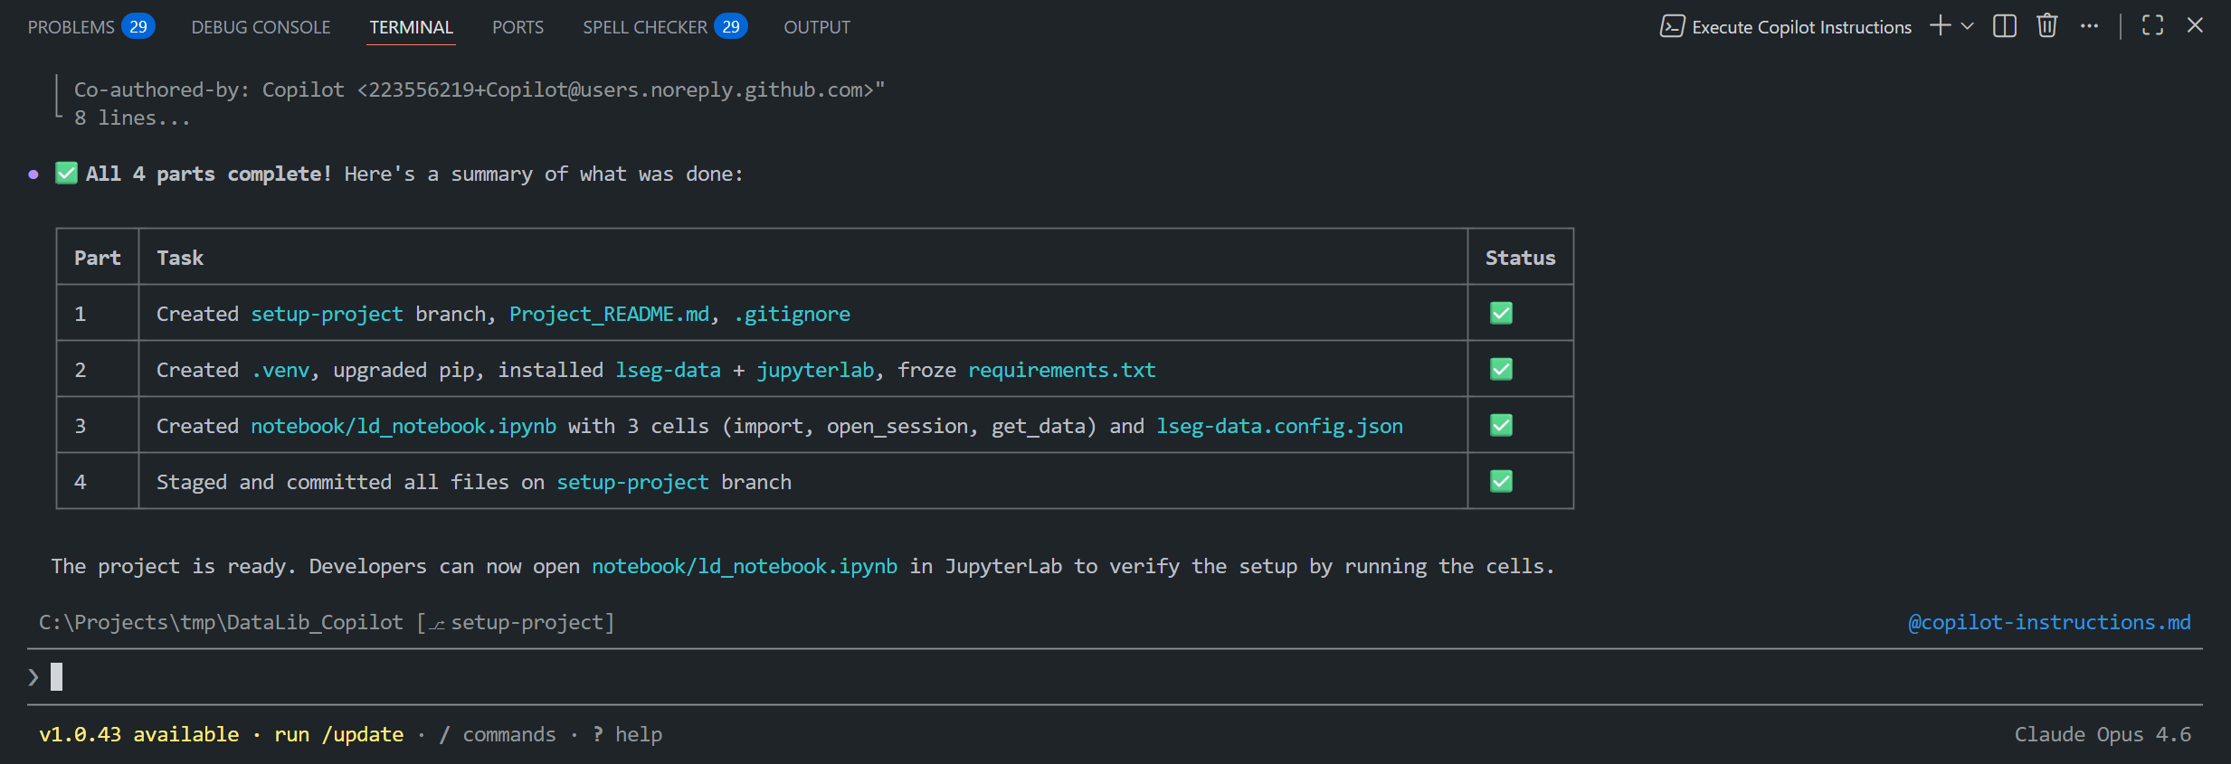Click the C:\Projects\tmp\DataLib_Copilot path
2231x764 pixels.
pos(221,622)
